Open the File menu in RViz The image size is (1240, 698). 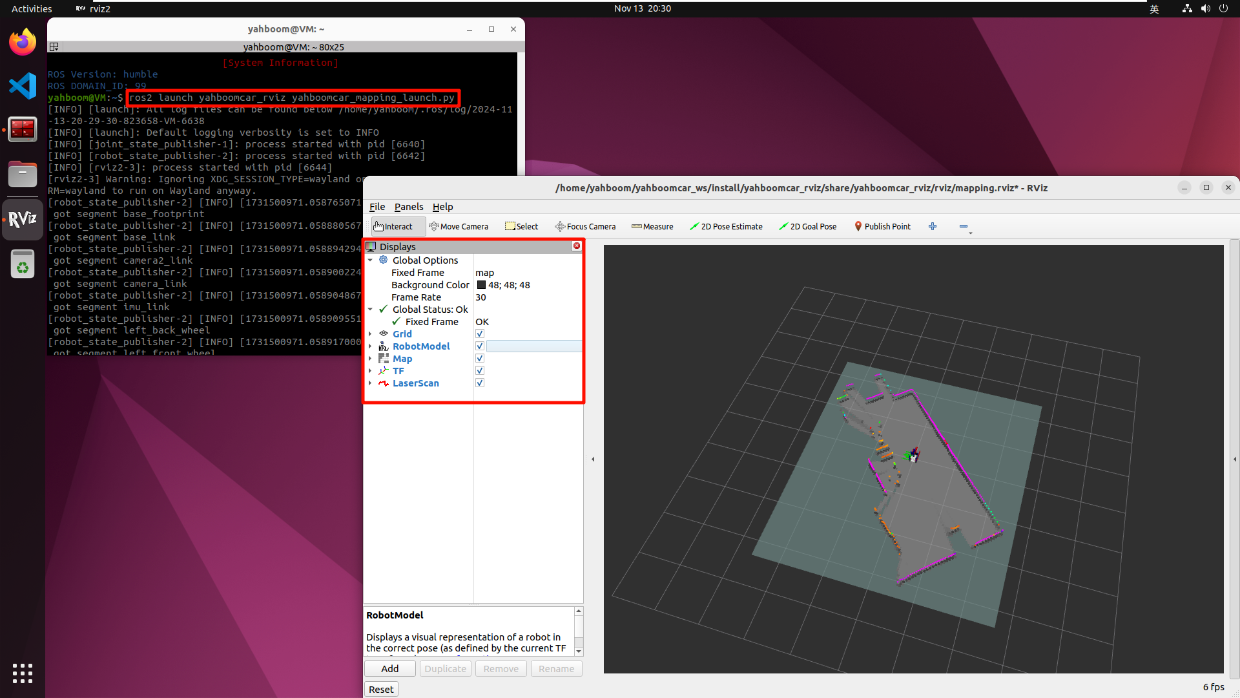[377, 206]
